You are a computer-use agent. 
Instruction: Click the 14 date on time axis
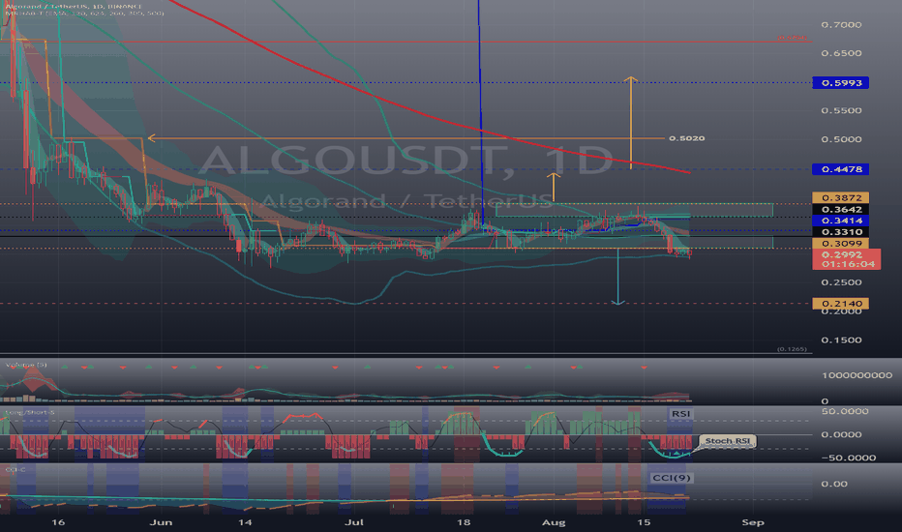point(245,522)
